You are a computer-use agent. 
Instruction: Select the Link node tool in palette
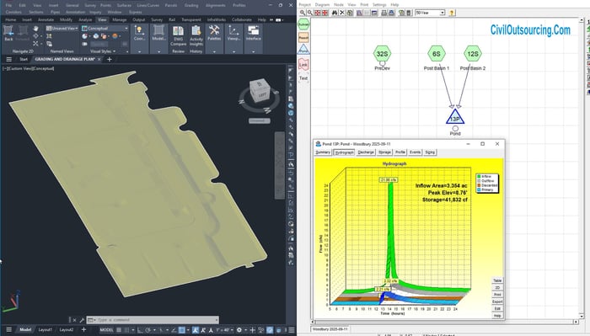(303, 64)
